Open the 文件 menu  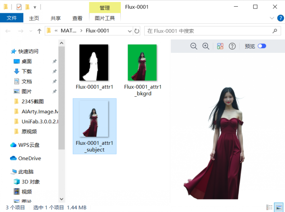pos(11,18)
